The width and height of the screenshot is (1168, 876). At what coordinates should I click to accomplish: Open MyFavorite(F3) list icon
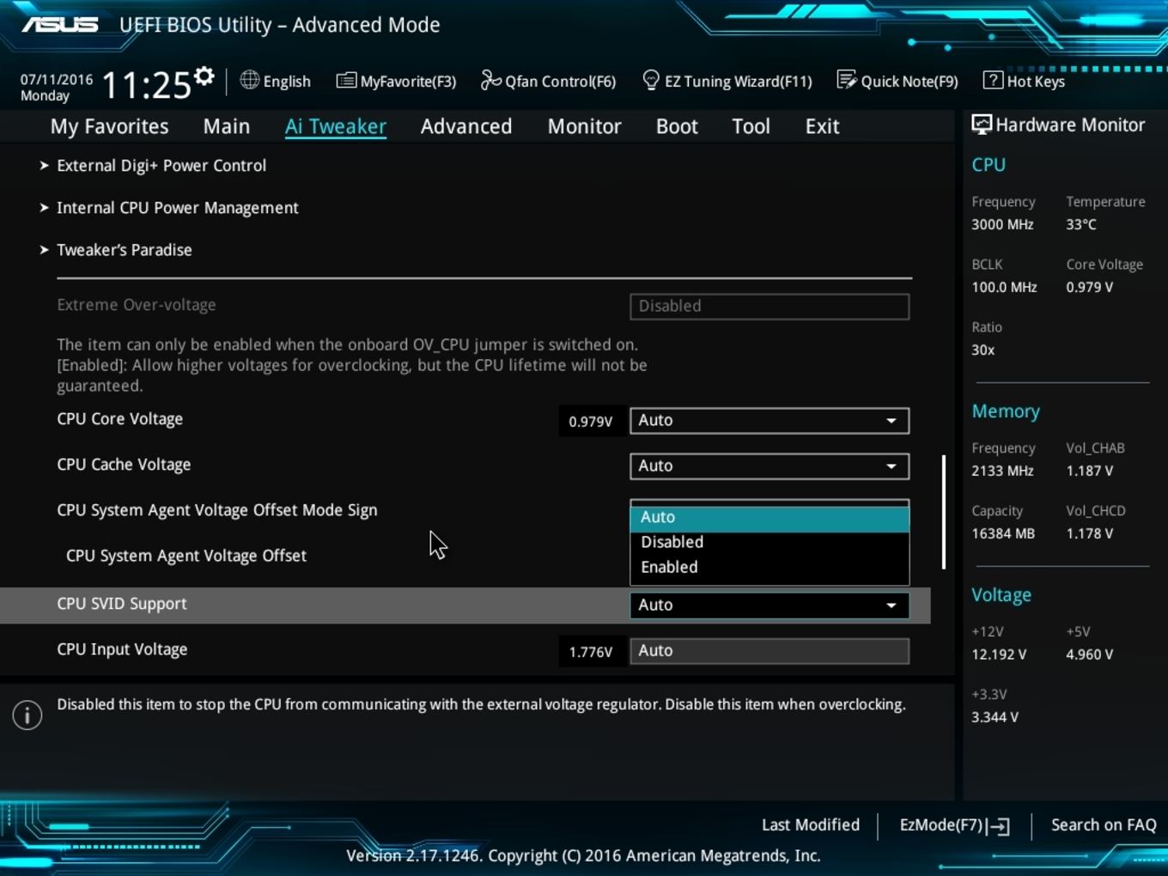point(346,81)
